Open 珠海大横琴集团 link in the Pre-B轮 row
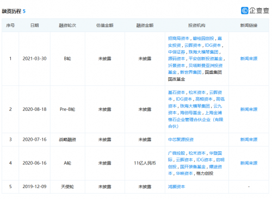Screen dimensions: 272x199 click(195, 106)
